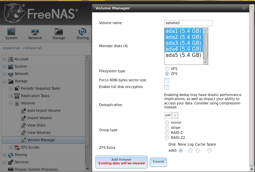Image resolution: width=255 pixels, height=172 pixels.
Task: Enable Force 4096 bytes sector size
Action: [x=167, y=80]
